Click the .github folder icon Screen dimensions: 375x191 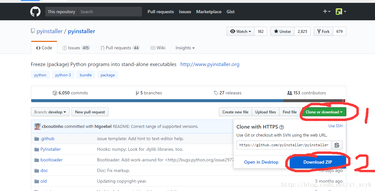click(x=37, y=139)
